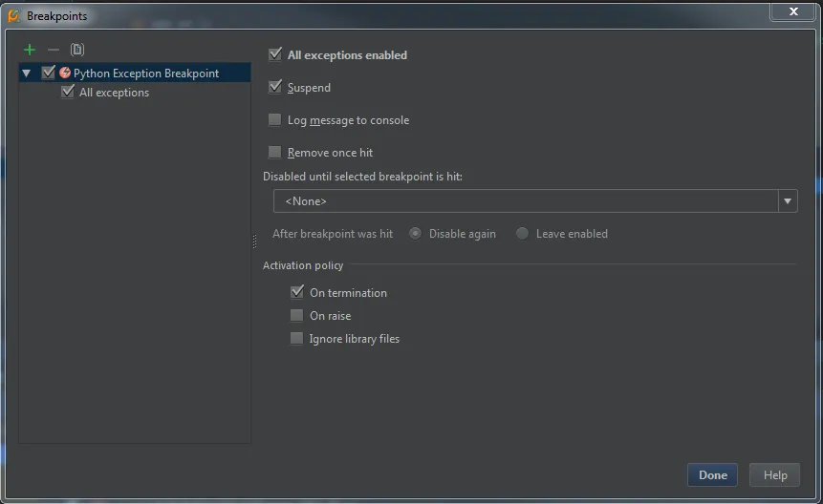Screen dimensions: 823x504
Task: Click the green add breakpoint plus icon
Action: click(30, 50)
